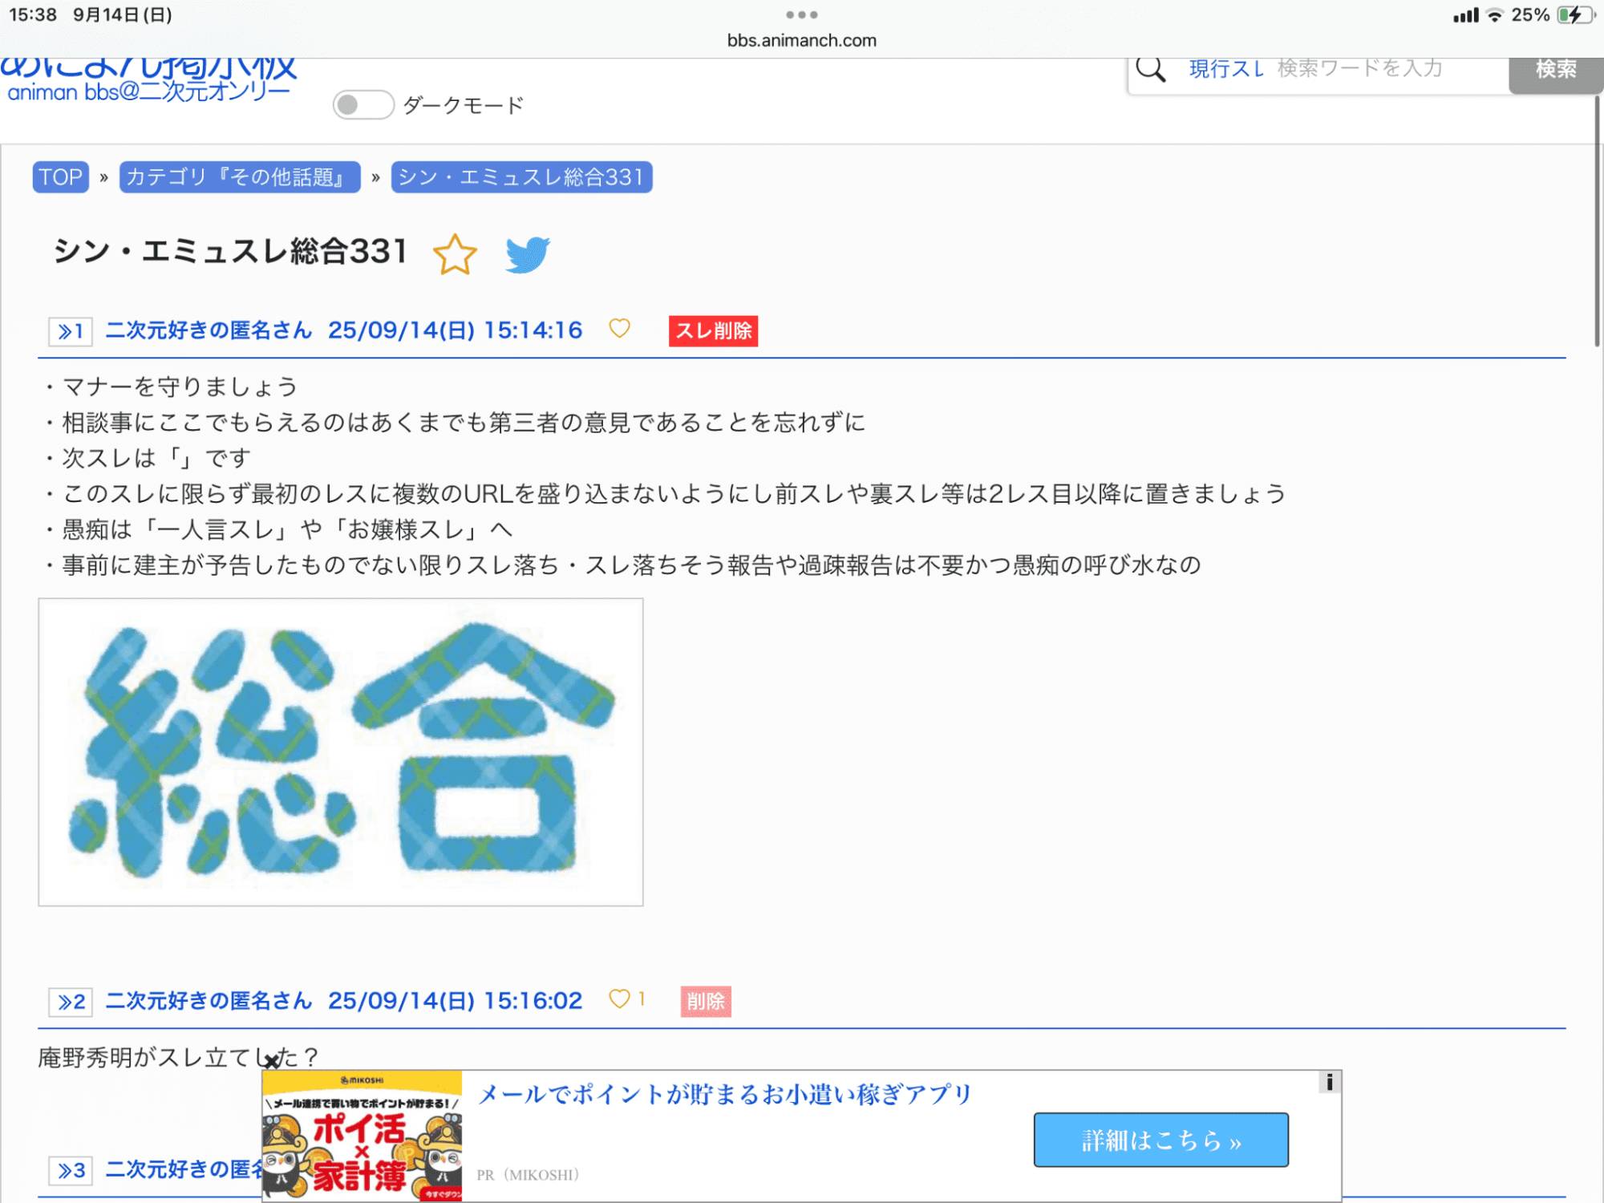Like post 2 with heart icon
This screenshot has width=1604, height=1203.
(619, 999)
